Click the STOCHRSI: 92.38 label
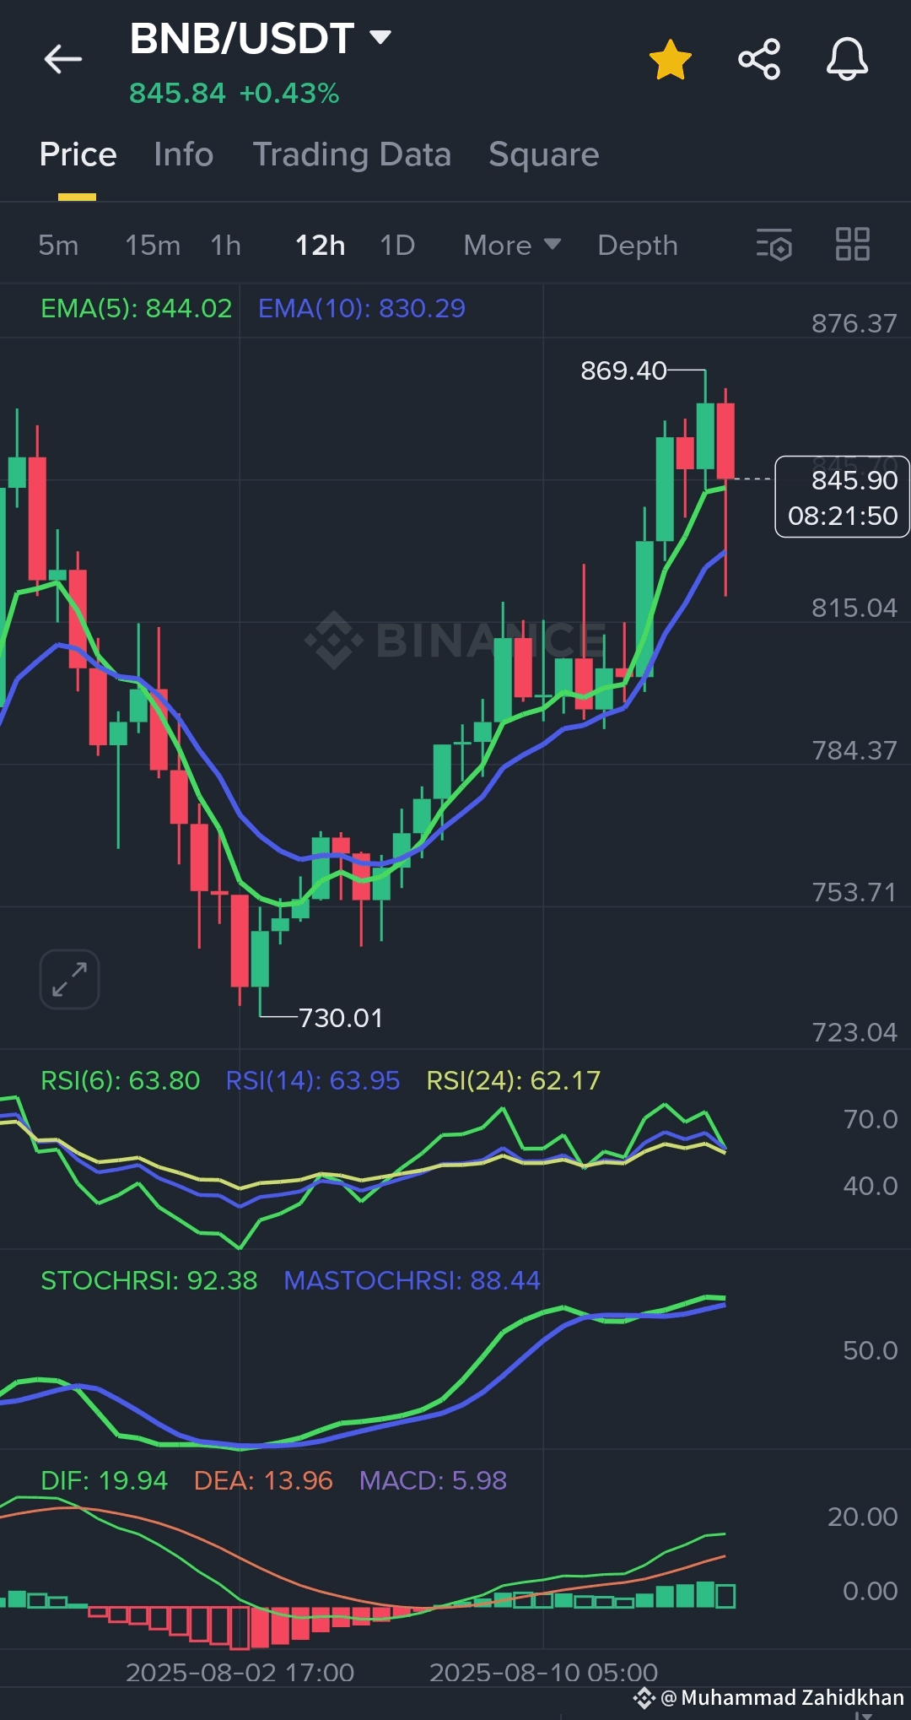911x1720 pixels. [148, 1281]
